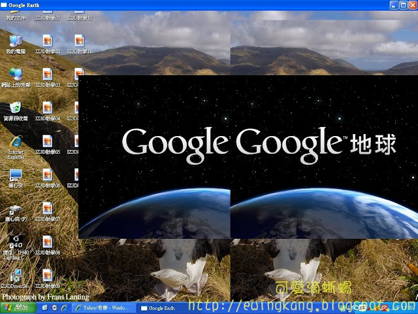Viewport: 418px width, 314px height.
Task: Maximize the Google Earth window
Action: tap(403, 5)
